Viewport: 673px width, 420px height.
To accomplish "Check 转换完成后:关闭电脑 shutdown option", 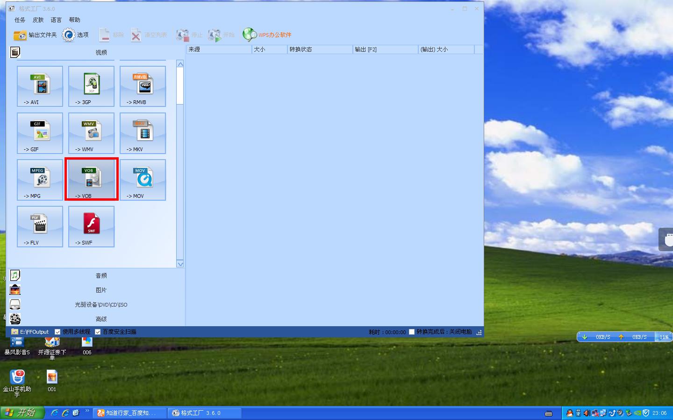I will pyautogui.click(x=411, y=332).
